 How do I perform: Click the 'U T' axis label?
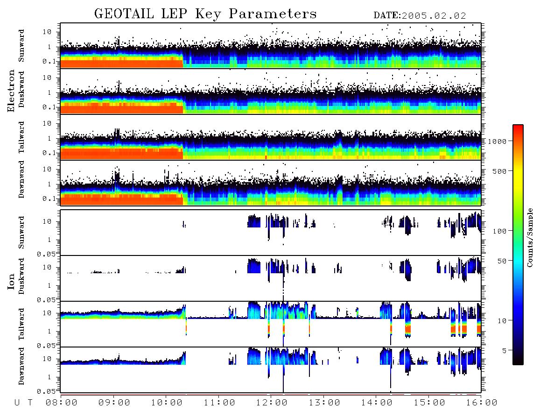(x=23, y=403)
